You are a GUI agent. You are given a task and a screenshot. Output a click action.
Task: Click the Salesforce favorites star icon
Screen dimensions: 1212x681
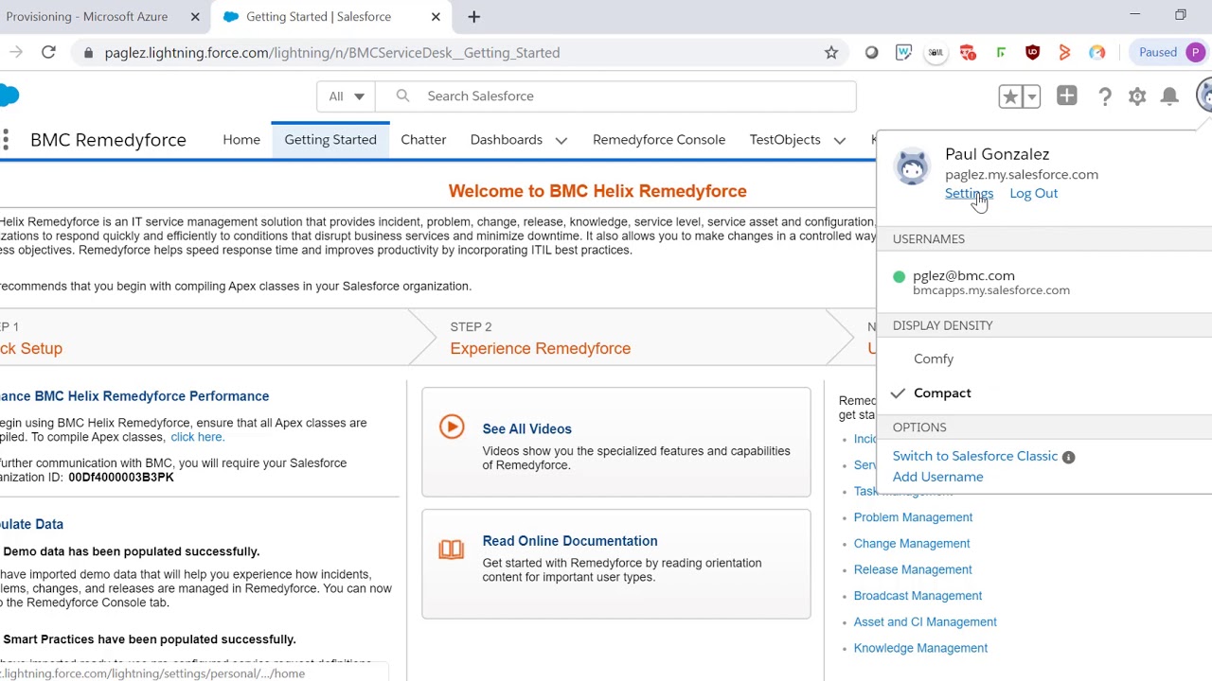click(x=1010, y=96)
